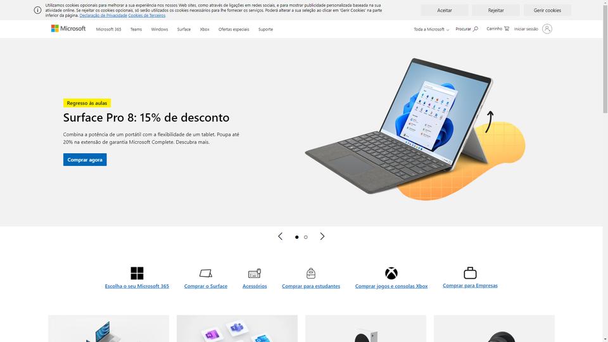This screenshot has height=342, width=608.
Task: Click the page vertical scrollbar thumb
Action: 605,58
